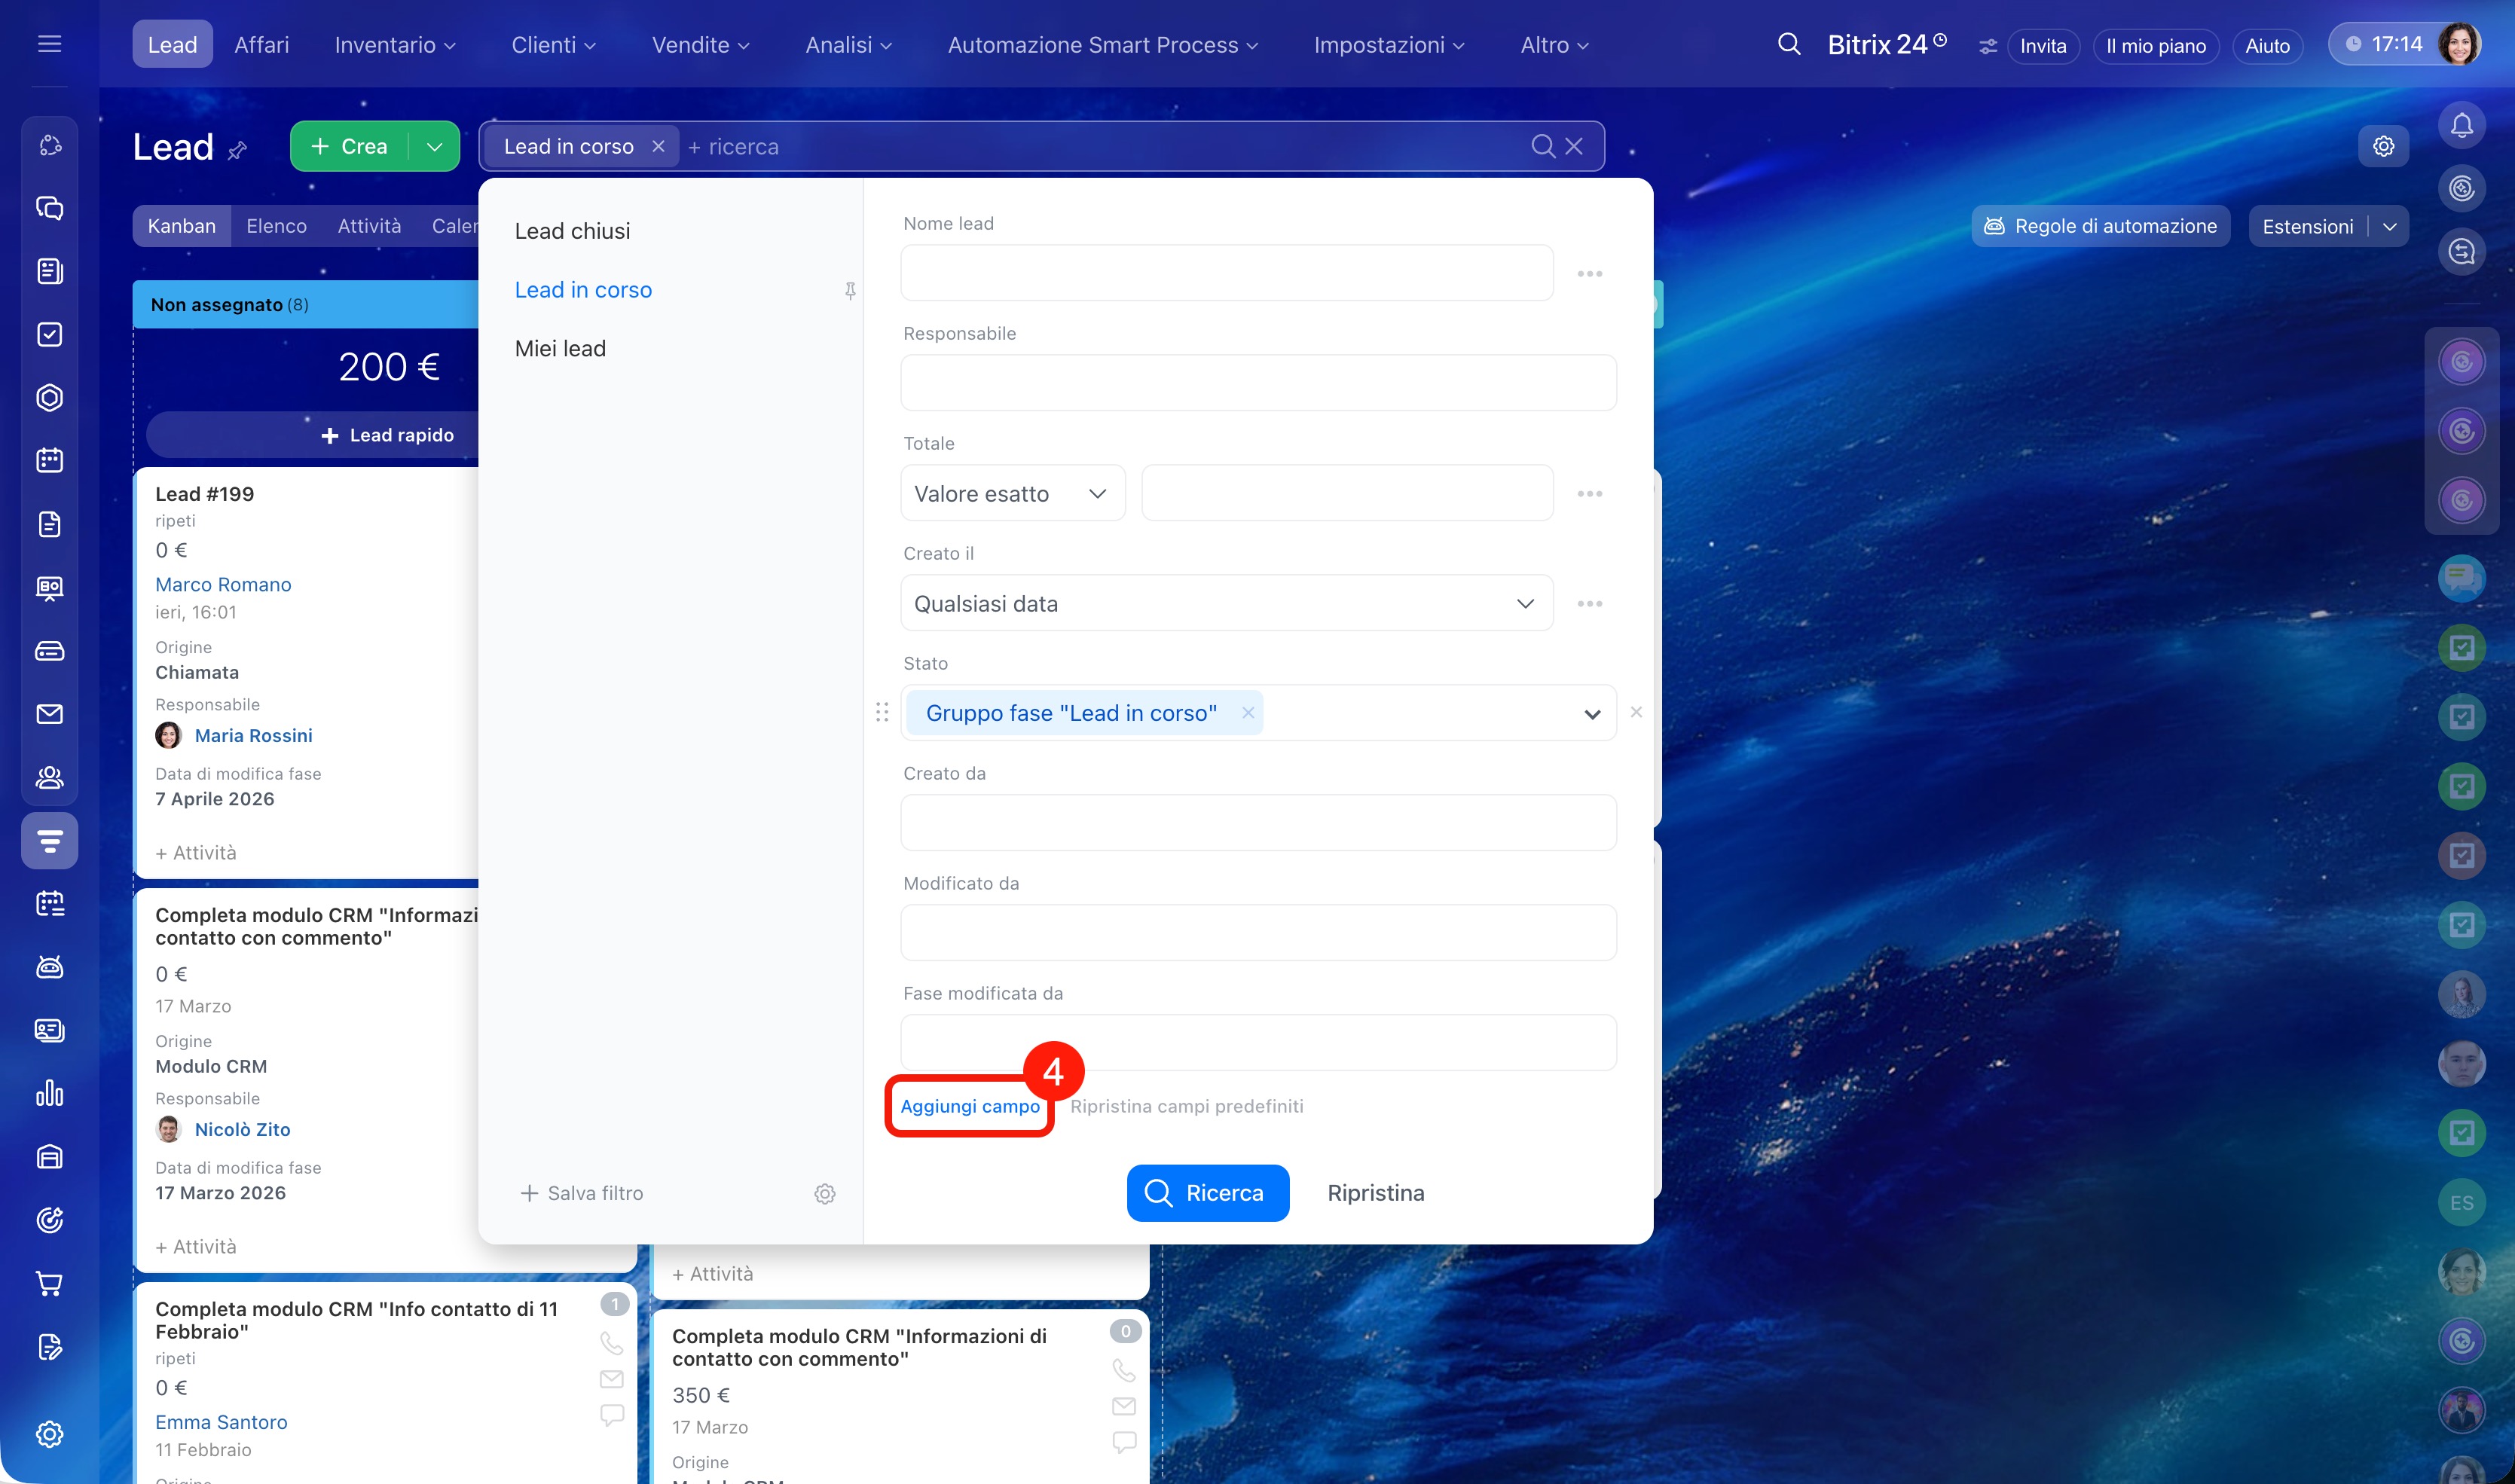The height and width of the screenshot is (1484, 2515).
Task: Click the top bar search magnifier icon
Action: [1789, 45]
